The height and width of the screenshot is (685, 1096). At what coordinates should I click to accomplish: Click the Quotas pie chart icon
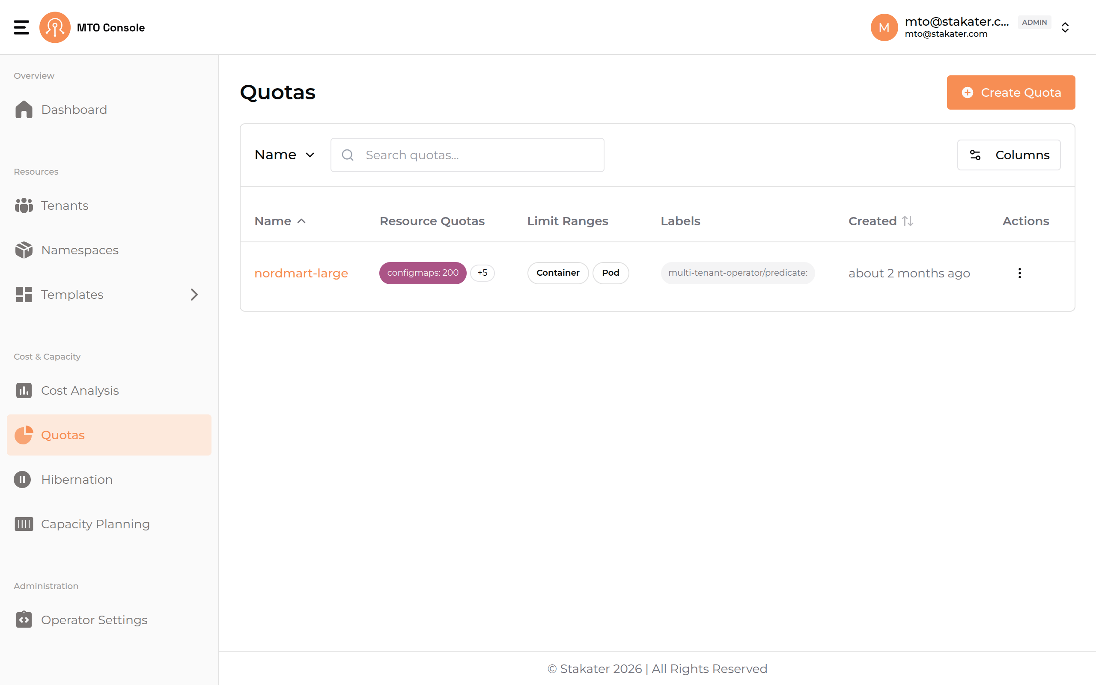[x=24, y=435]
